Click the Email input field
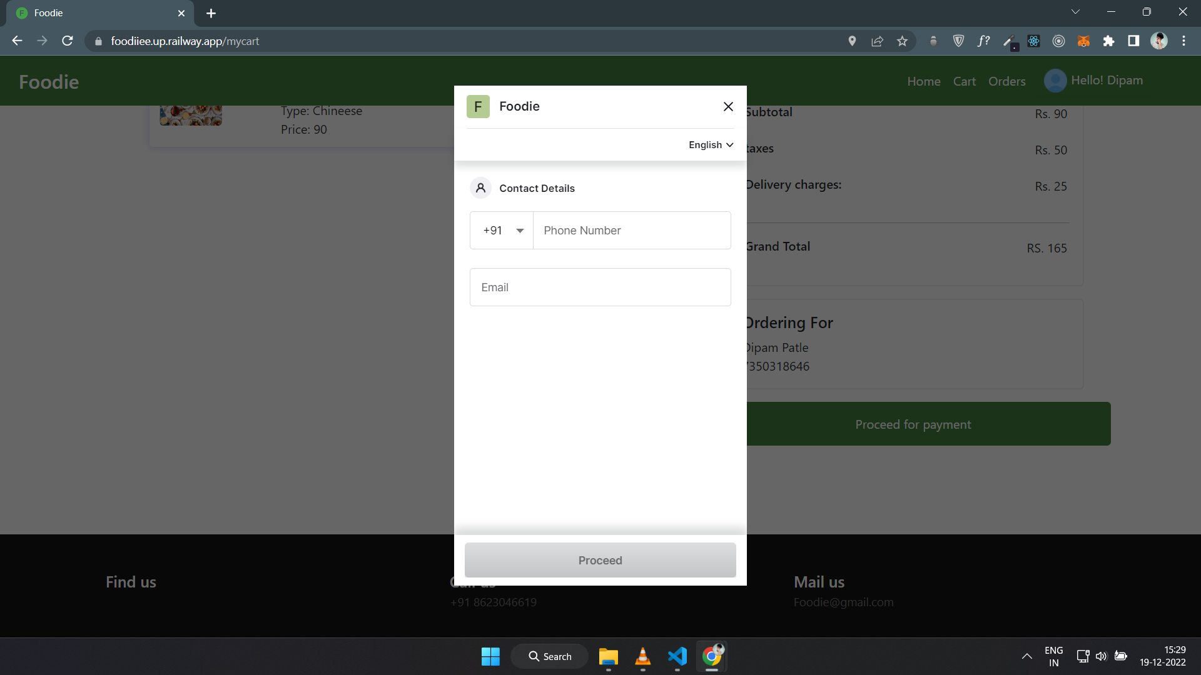Screen dimensions: 1201x675 tap(600, 287)
